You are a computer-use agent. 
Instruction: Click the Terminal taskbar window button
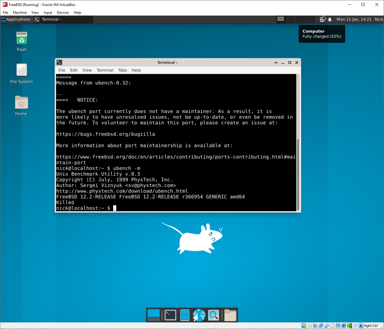63,19
